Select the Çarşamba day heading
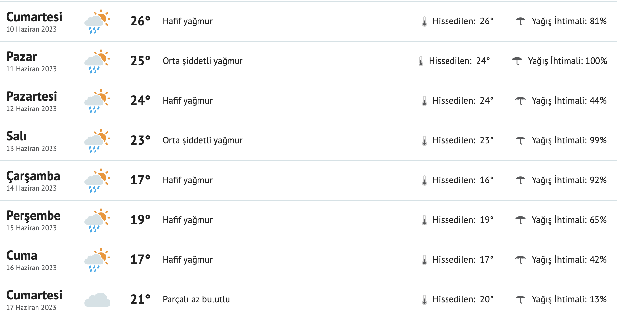The width and height of the screenshot is (617, 319). pyautogui.click(x=33, y=176)
